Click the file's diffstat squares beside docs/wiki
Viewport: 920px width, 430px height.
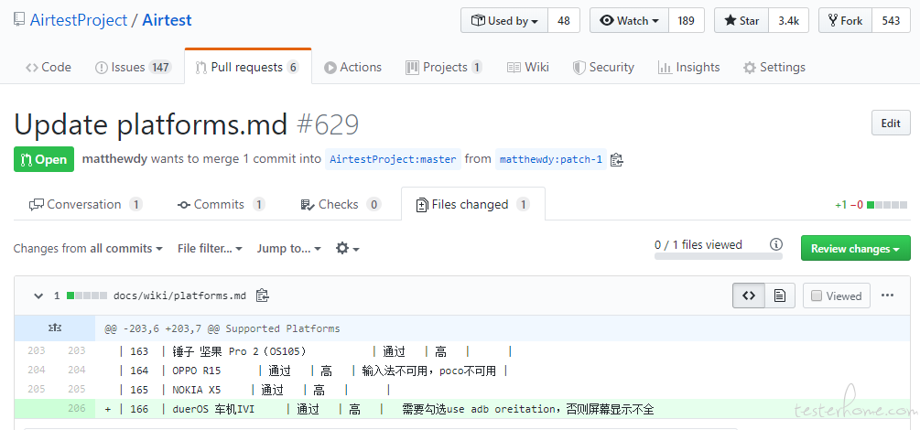click(87, 296)
